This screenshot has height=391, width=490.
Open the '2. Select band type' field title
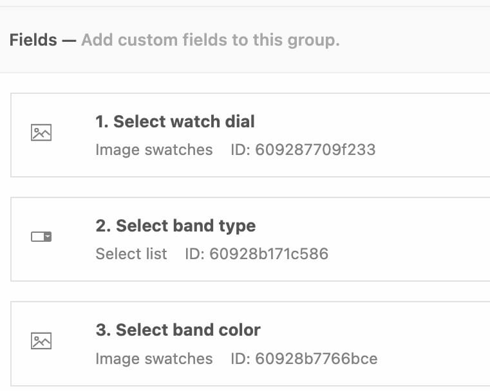pos(176,226)
